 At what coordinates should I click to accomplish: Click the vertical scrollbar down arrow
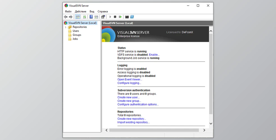pyautogui.click(x=211, y=123)
